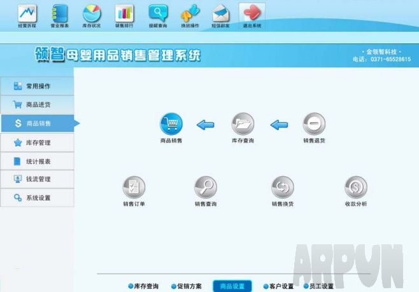Click the bottom 库存查询 shortcut link

click(143, 286)
